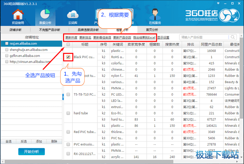Click the 删除 button

point(54,142)
